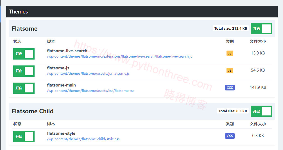Click the 54.6 KB file size value
The height and width of the screenshot is (150, 283).
tap(258, 70)
